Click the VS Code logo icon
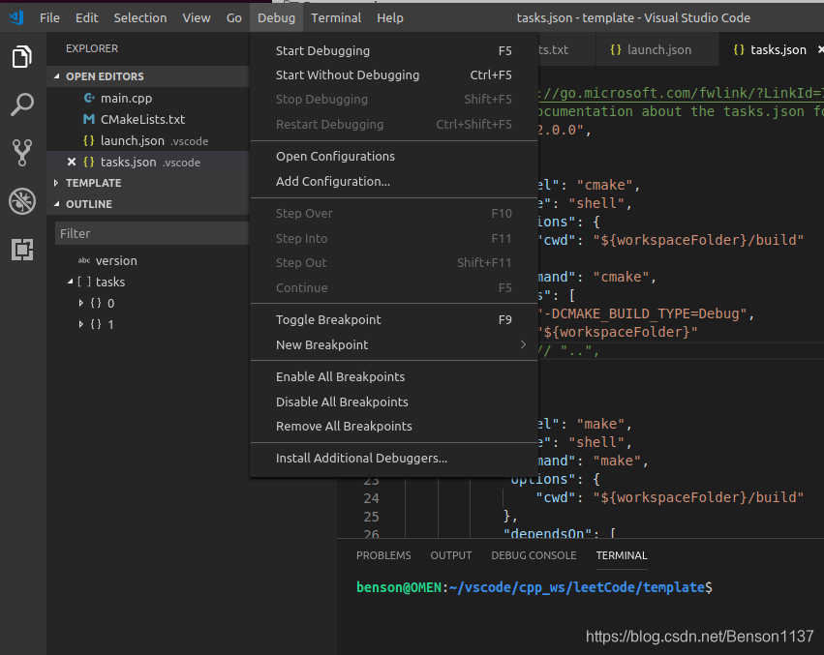Image resolution: width=824 pixels, height=655 pixels. point(16,17)
